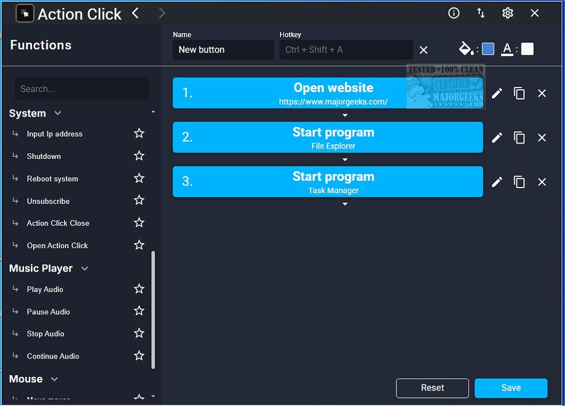Favorite Input Ip address with star

click(139, 133)
